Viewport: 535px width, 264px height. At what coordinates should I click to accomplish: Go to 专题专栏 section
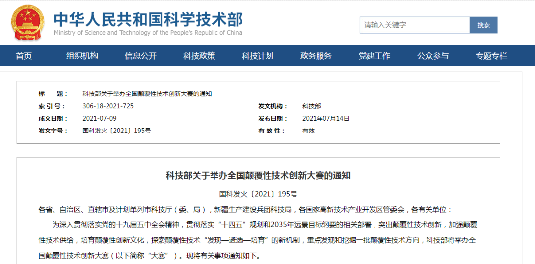tap(491, 56)
